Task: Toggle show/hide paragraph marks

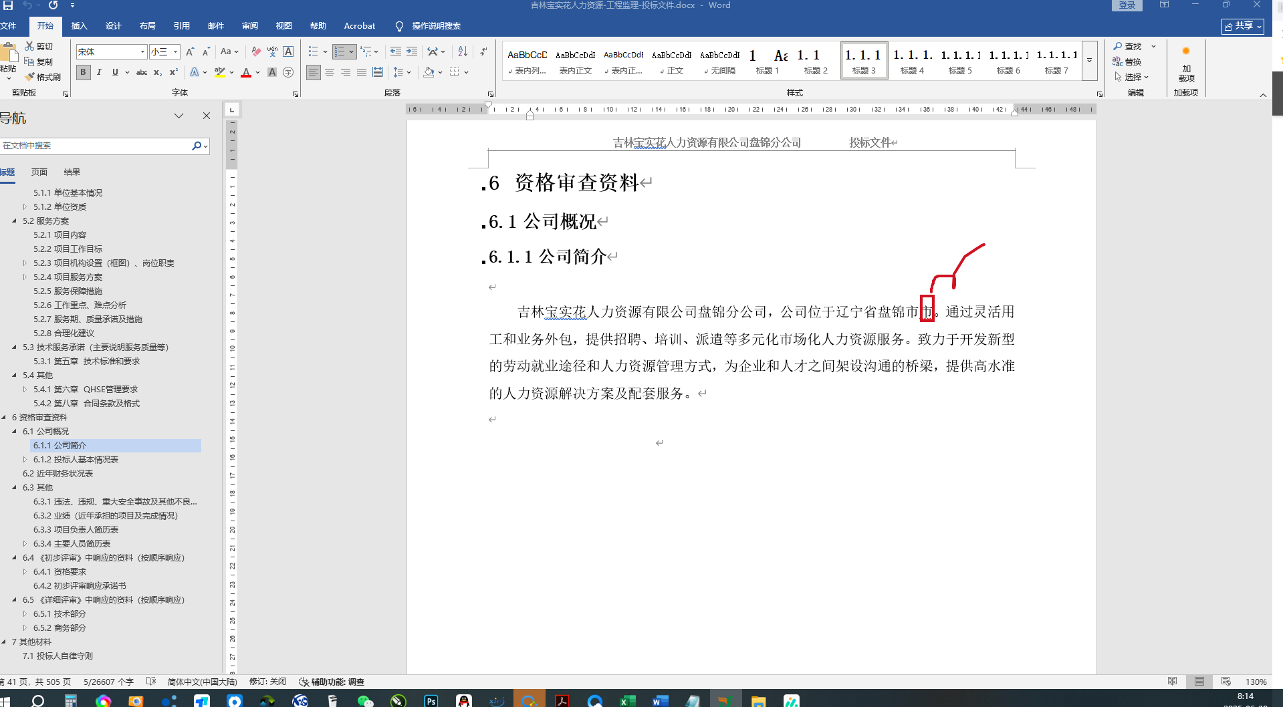Action: tap(483, 51)
